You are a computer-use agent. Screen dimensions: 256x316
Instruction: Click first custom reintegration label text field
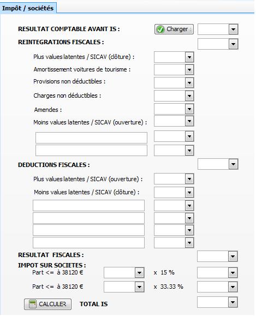91,138
